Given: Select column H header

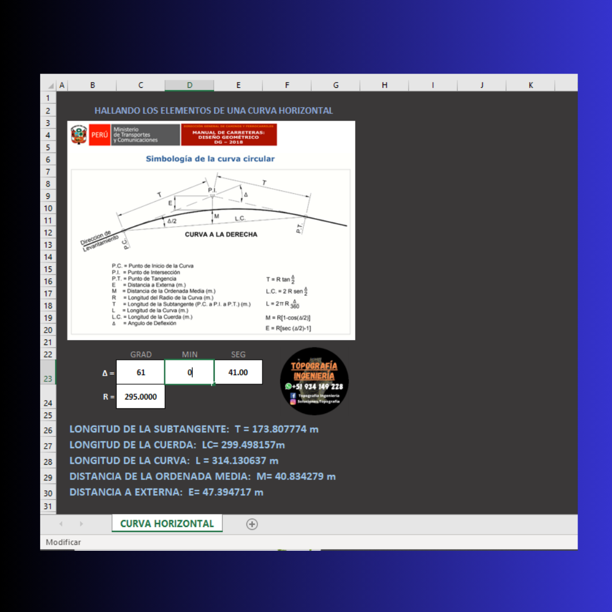Looking at the screenshot, I should tap(384, 85).
